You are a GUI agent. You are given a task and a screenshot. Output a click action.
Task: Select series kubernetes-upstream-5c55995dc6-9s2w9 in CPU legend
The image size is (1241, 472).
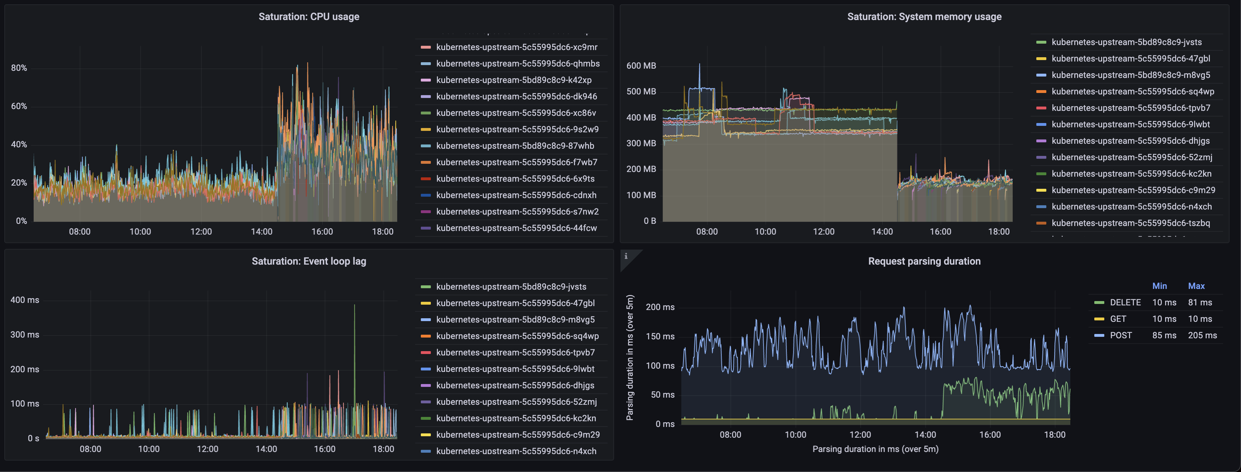point(517,129)
